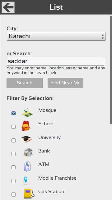Tick the University filter checkbox
Viewport: 112px width, 200px height.
pos(13,140)
